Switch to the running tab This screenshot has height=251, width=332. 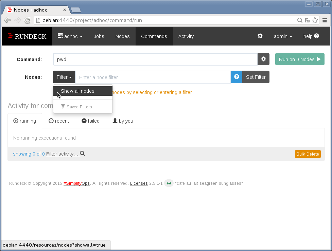coord(25,121)
